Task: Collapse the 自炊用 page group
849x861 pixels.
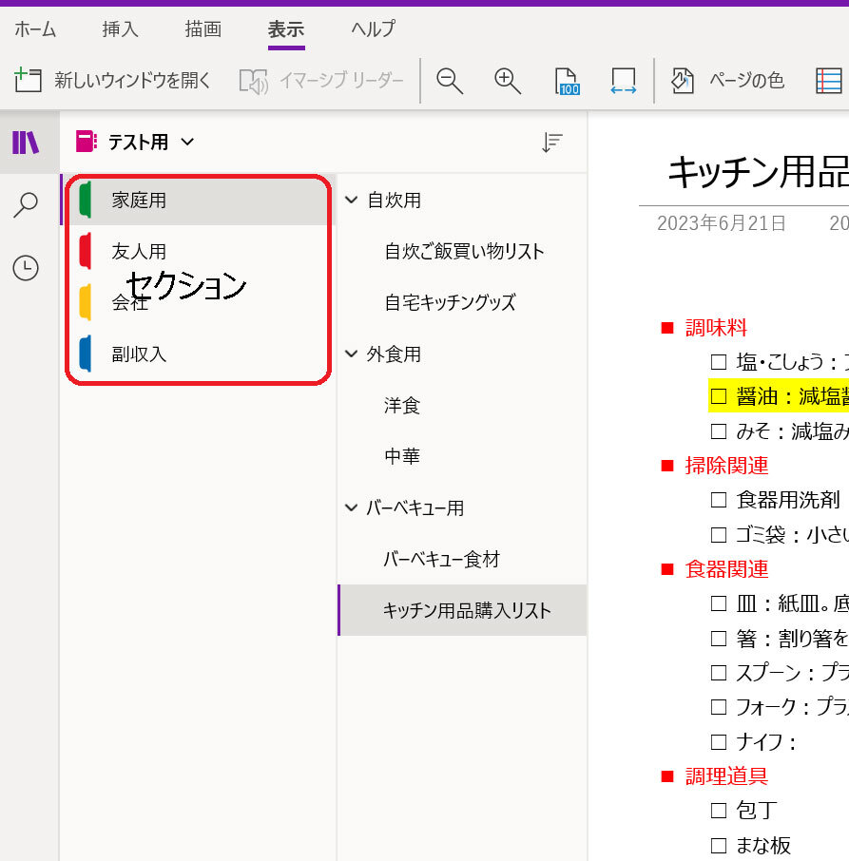Action: coord(351,201)
